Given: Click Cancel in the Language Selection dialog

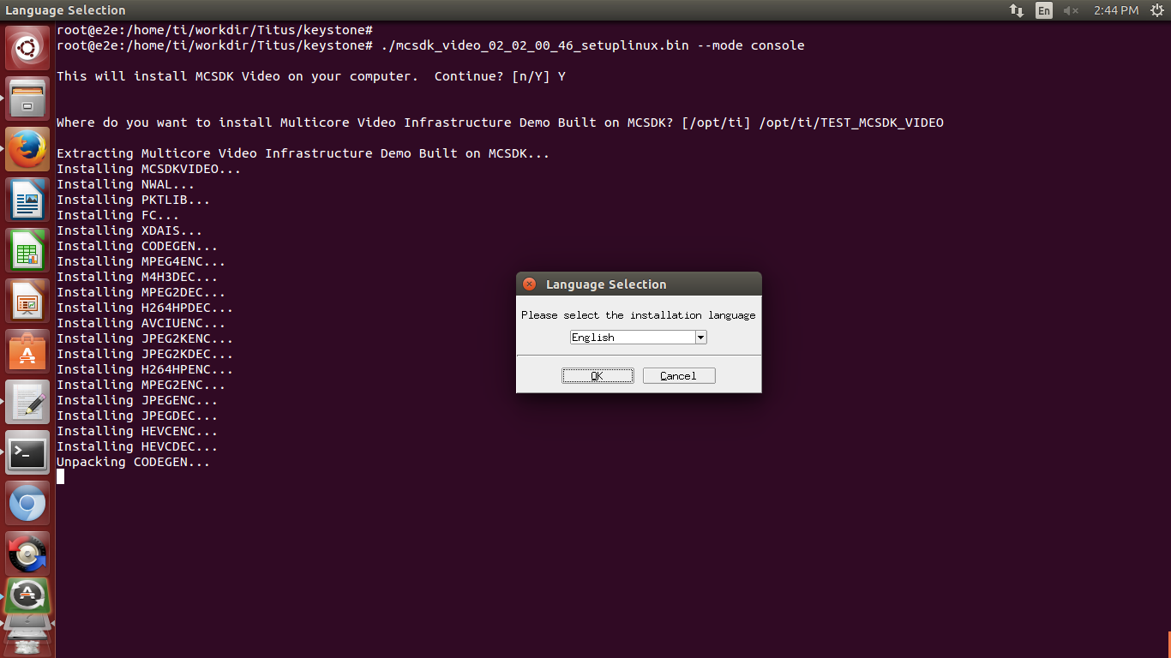Looking at the screenshot, I should [x=678, y=376].
